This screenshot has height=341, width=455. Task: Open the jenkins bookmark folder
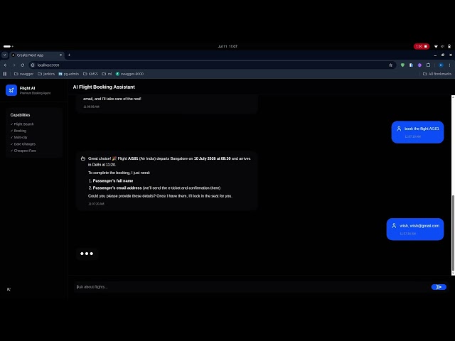tap(46, 74)
